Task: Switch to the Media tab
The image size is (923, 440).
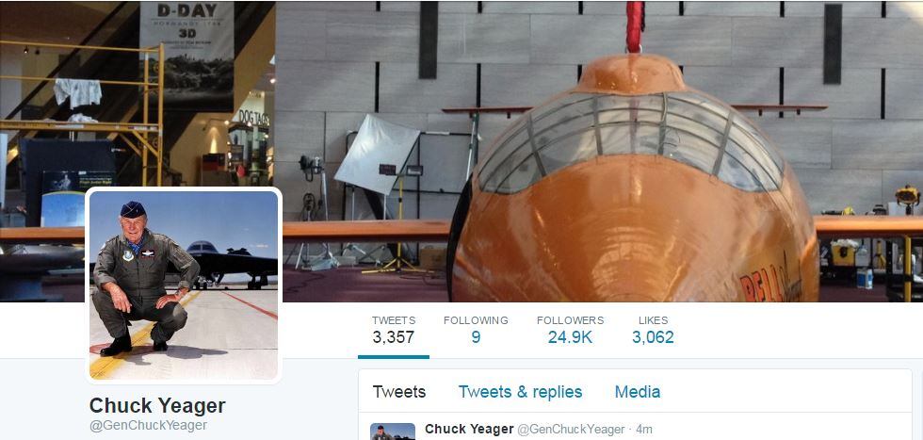Action: point(638,392)
